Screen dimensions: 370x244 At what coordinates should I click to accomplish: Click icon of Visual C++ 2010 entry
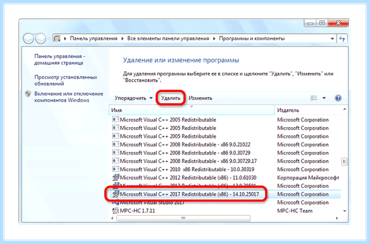pyautogui.click(x=115, y=169)
